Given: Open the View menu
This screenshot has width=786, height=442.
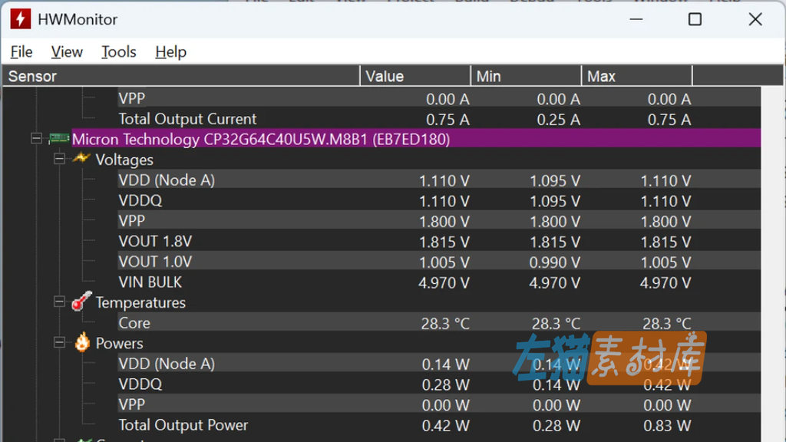Looking at the screenshot, I should (x=67, y=51).
